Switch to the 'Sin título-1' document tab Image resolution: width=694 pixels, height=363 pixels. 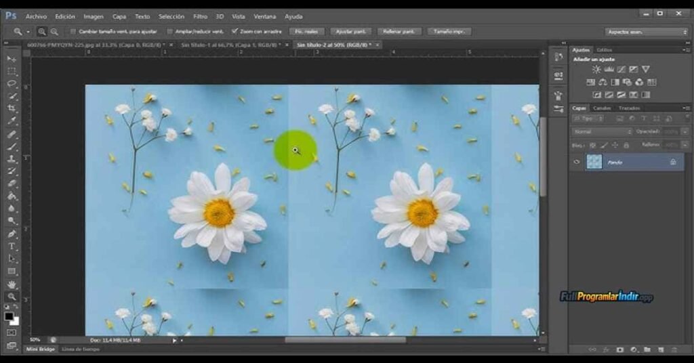(x=230, y=45)
